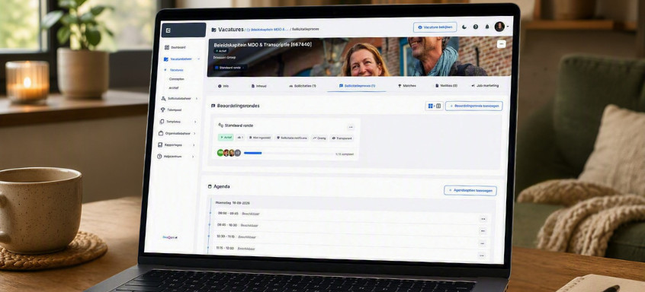The height and width of the screenshot is (292, 645).
Task: Click Agendaopties toevoegen button
Action: coord(470,191)
